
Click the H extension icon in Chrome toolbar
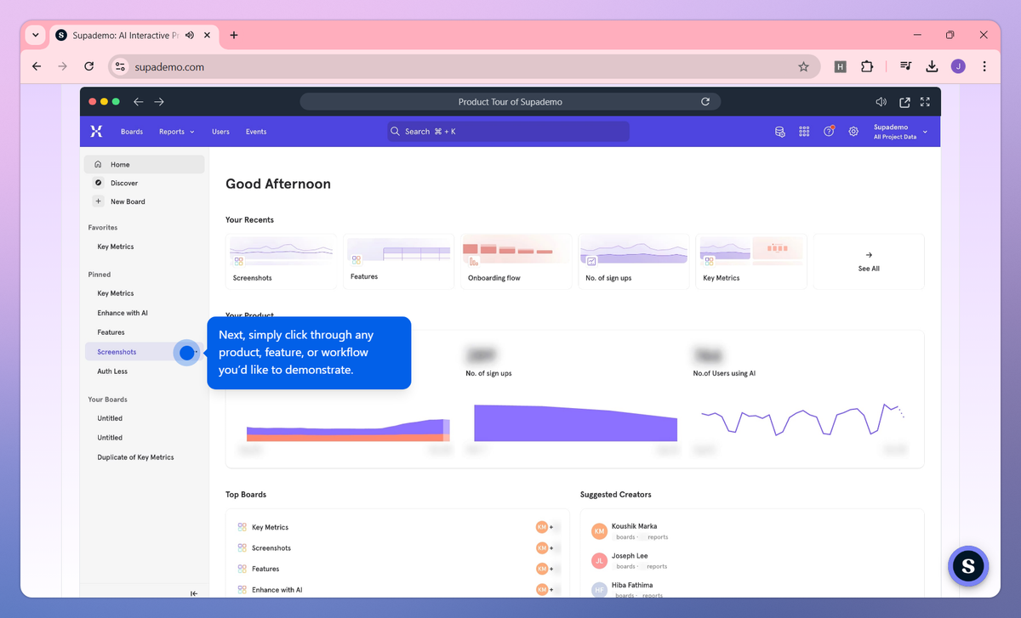click(840, 66)
